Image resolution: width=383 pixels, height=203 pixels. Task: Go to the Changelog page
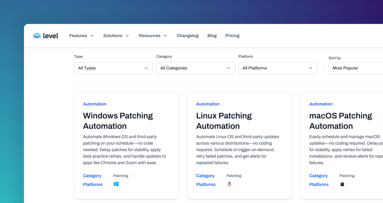point(188,36)
